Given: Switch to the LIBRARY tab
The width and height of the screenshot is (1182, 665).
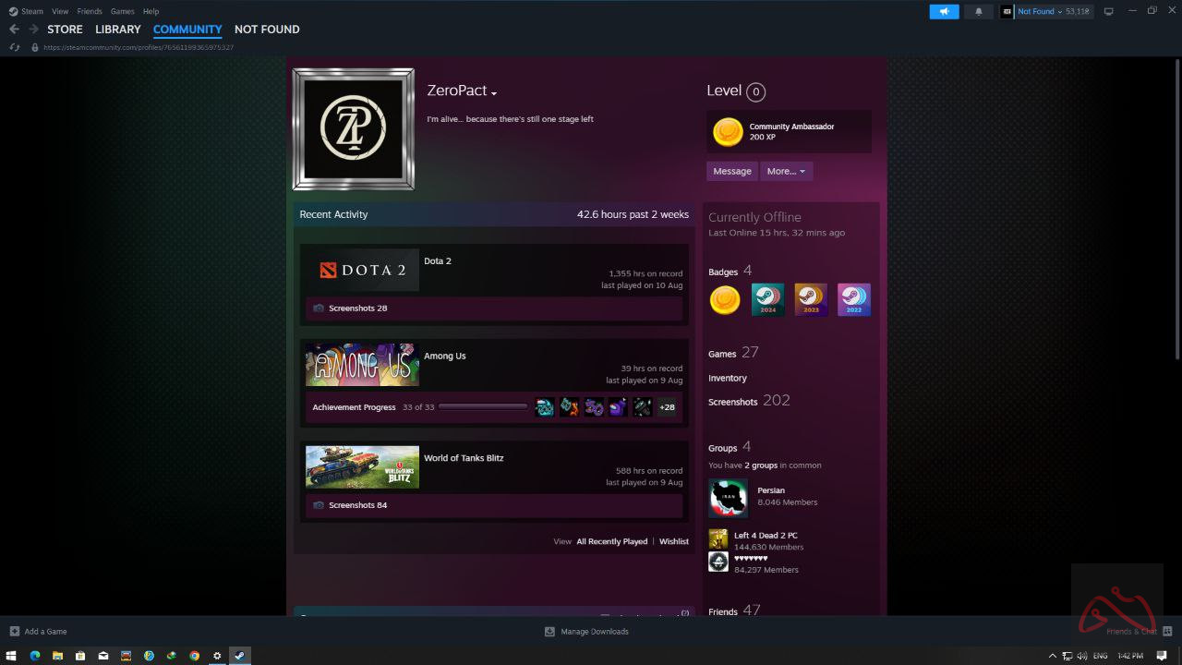Looking at the screenshot, I should pos(118,30).
